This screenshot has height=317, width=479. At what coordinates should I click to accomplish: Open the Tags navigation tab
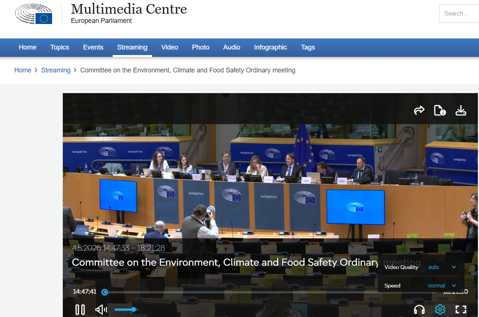[x=308, y=47]
